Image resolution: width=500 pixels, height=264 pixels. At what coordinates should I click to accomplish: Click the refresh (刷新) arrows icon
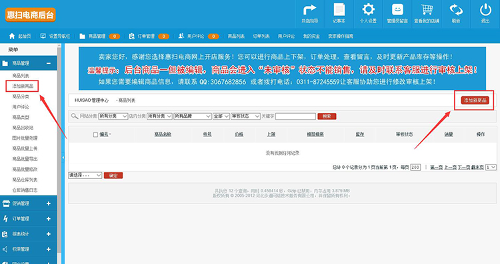point(456,9)
